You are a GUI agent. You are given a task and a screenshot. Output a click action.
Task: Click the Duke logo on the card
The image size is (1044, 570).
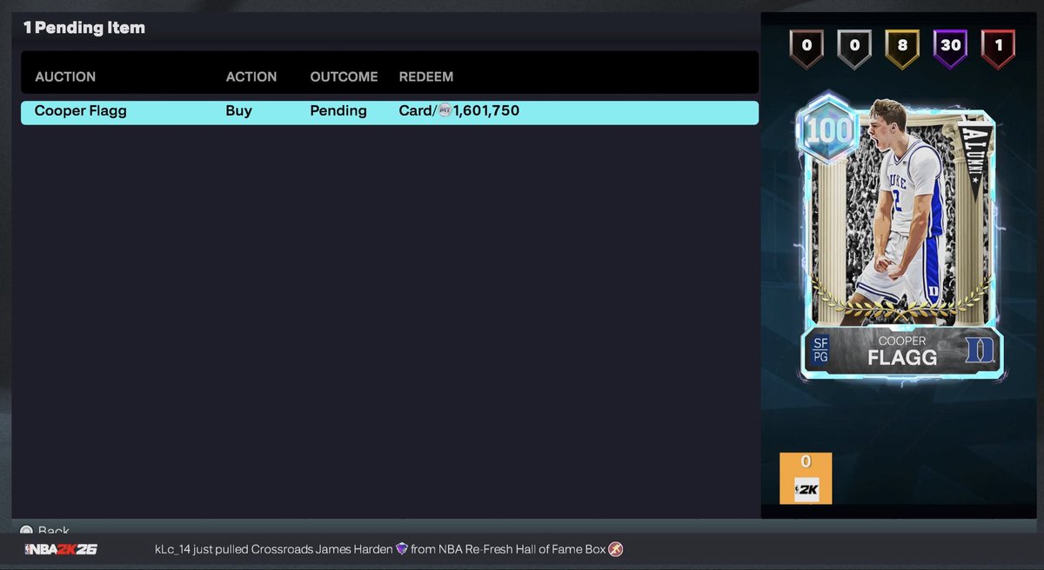(978, 350)
